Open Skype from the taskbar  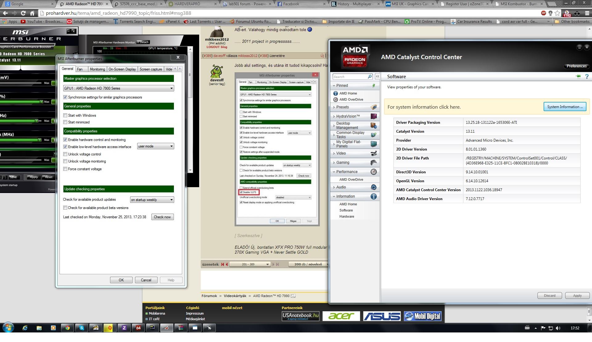[x=81, y=328]
